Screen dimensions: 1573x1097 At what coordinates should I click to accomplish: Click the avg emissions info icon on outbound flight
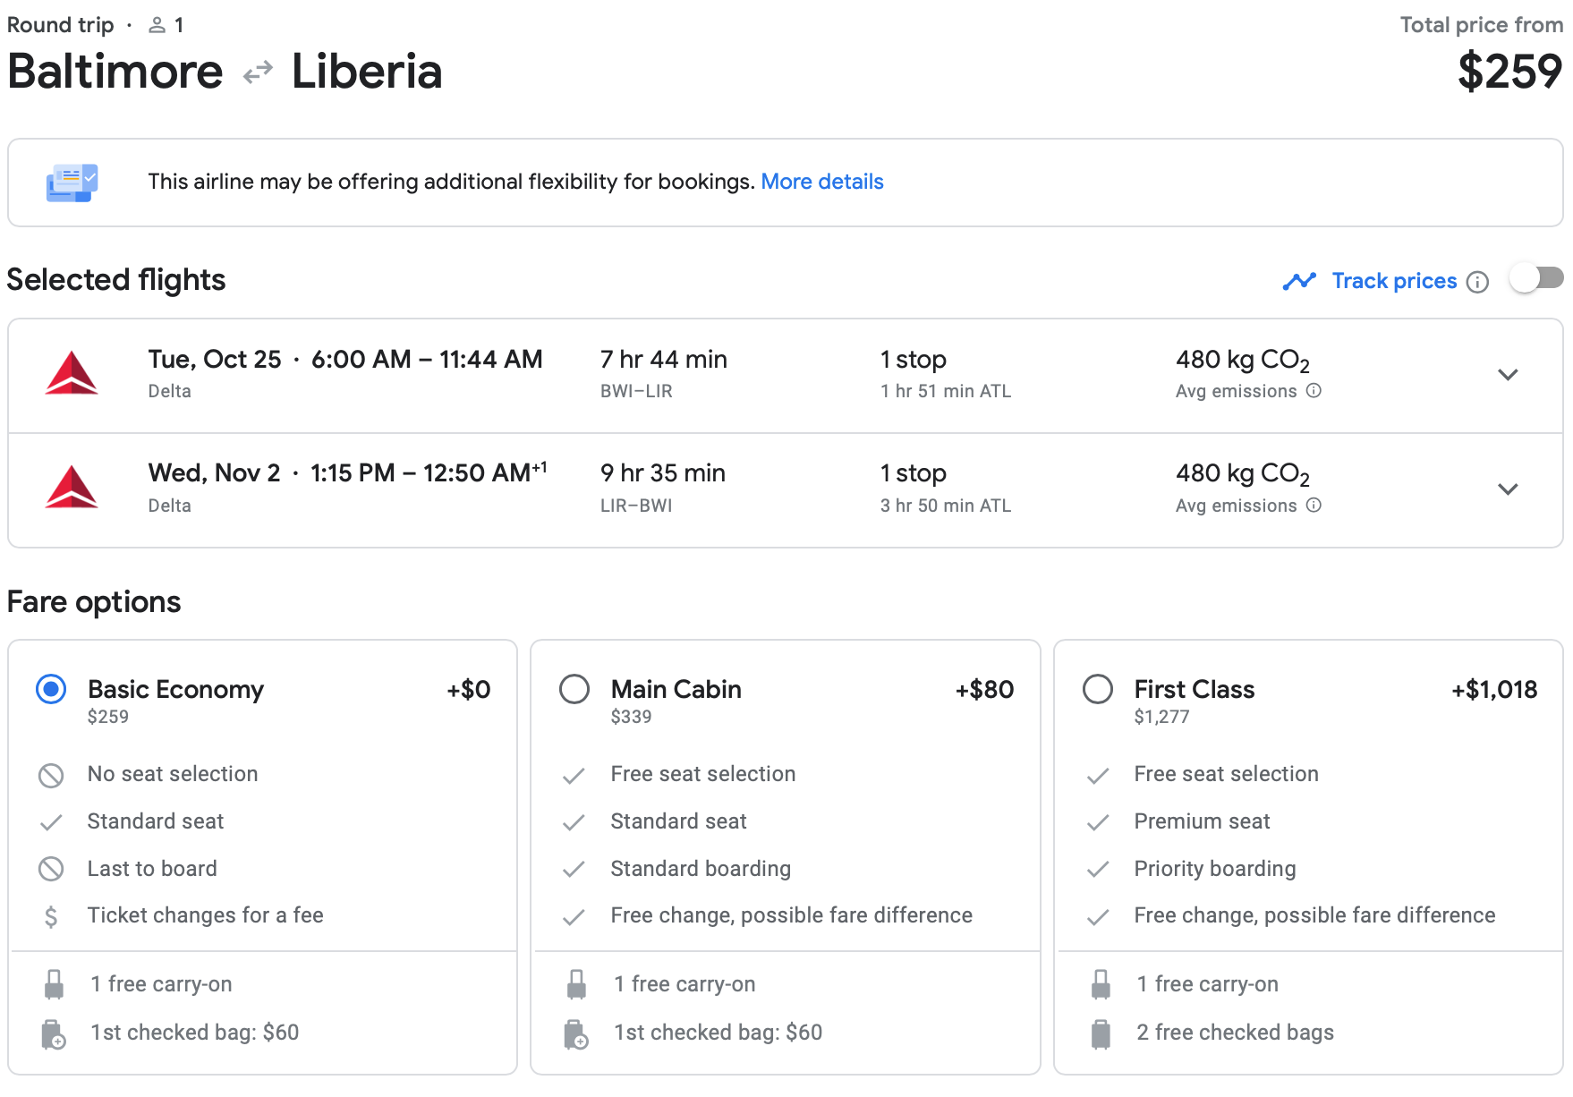pos(1314,390)
